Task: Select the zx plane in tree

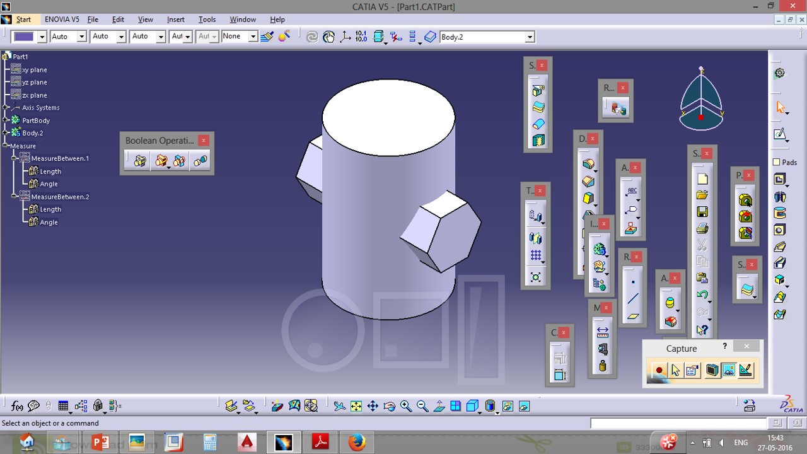Action: pyautogui.click(x=35, y=95)
